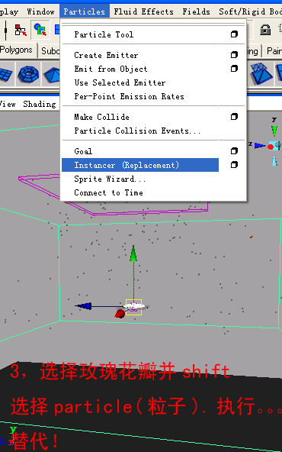Select Sprite Wizard... entry
Image resolution: width=282 pixels, height=452 pixels.
coord(110,179)
